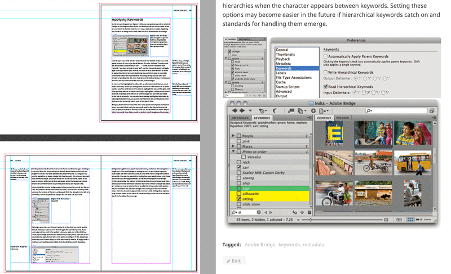The width and height of the screenshot is (451, 274).
Task: Select General in Preferences list
Action: 282,50
